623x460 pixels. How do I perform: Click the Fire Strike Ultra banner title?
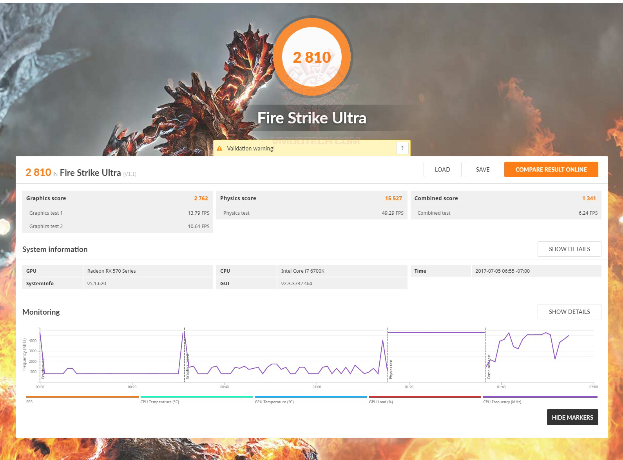(x=312, y=118)
